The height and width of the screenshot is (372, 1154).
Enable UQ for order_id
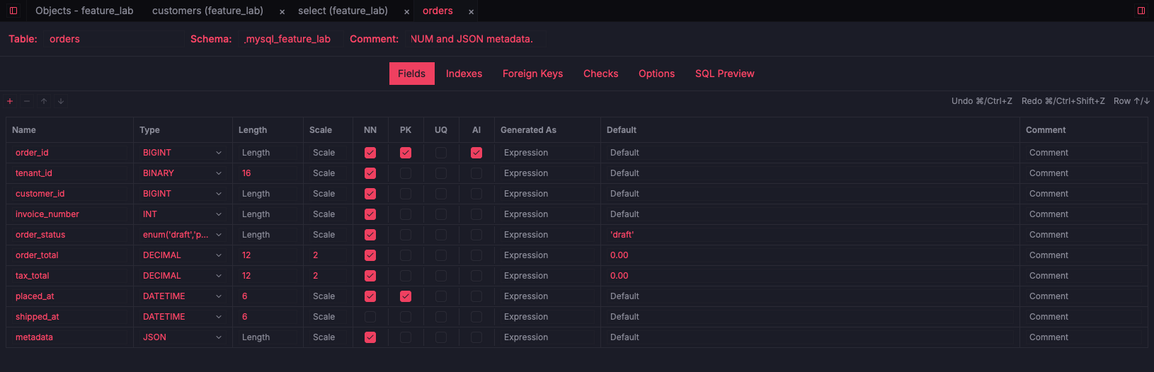tap(441, 153)
